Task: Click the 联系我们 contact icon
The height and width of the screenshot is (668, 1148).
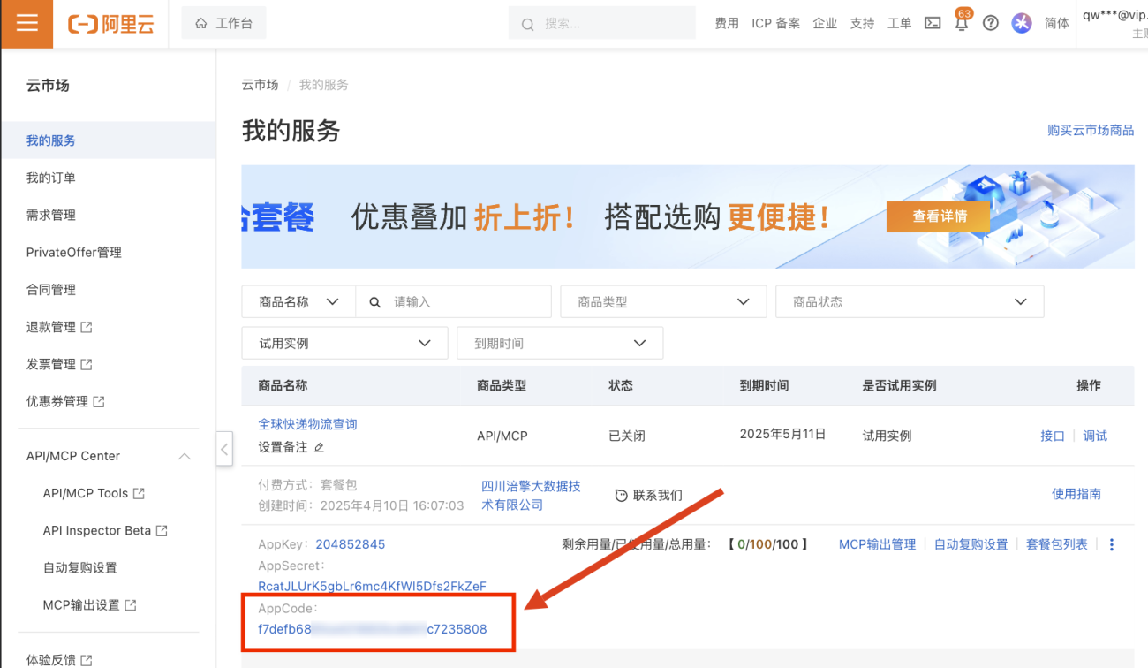Action: (621, 495)
